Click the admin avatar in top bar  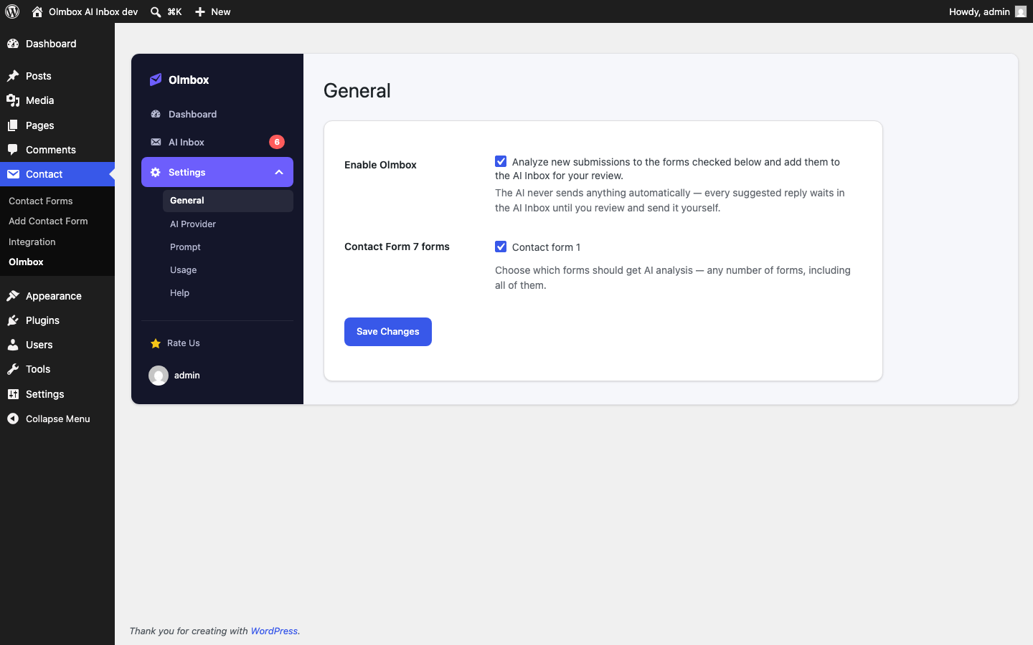click(x=1021, y=11)
